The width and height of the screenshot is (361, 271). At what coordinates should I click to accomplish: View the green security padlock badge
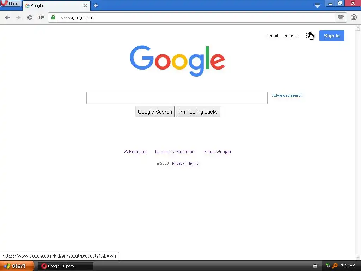[x=53, y=17]
